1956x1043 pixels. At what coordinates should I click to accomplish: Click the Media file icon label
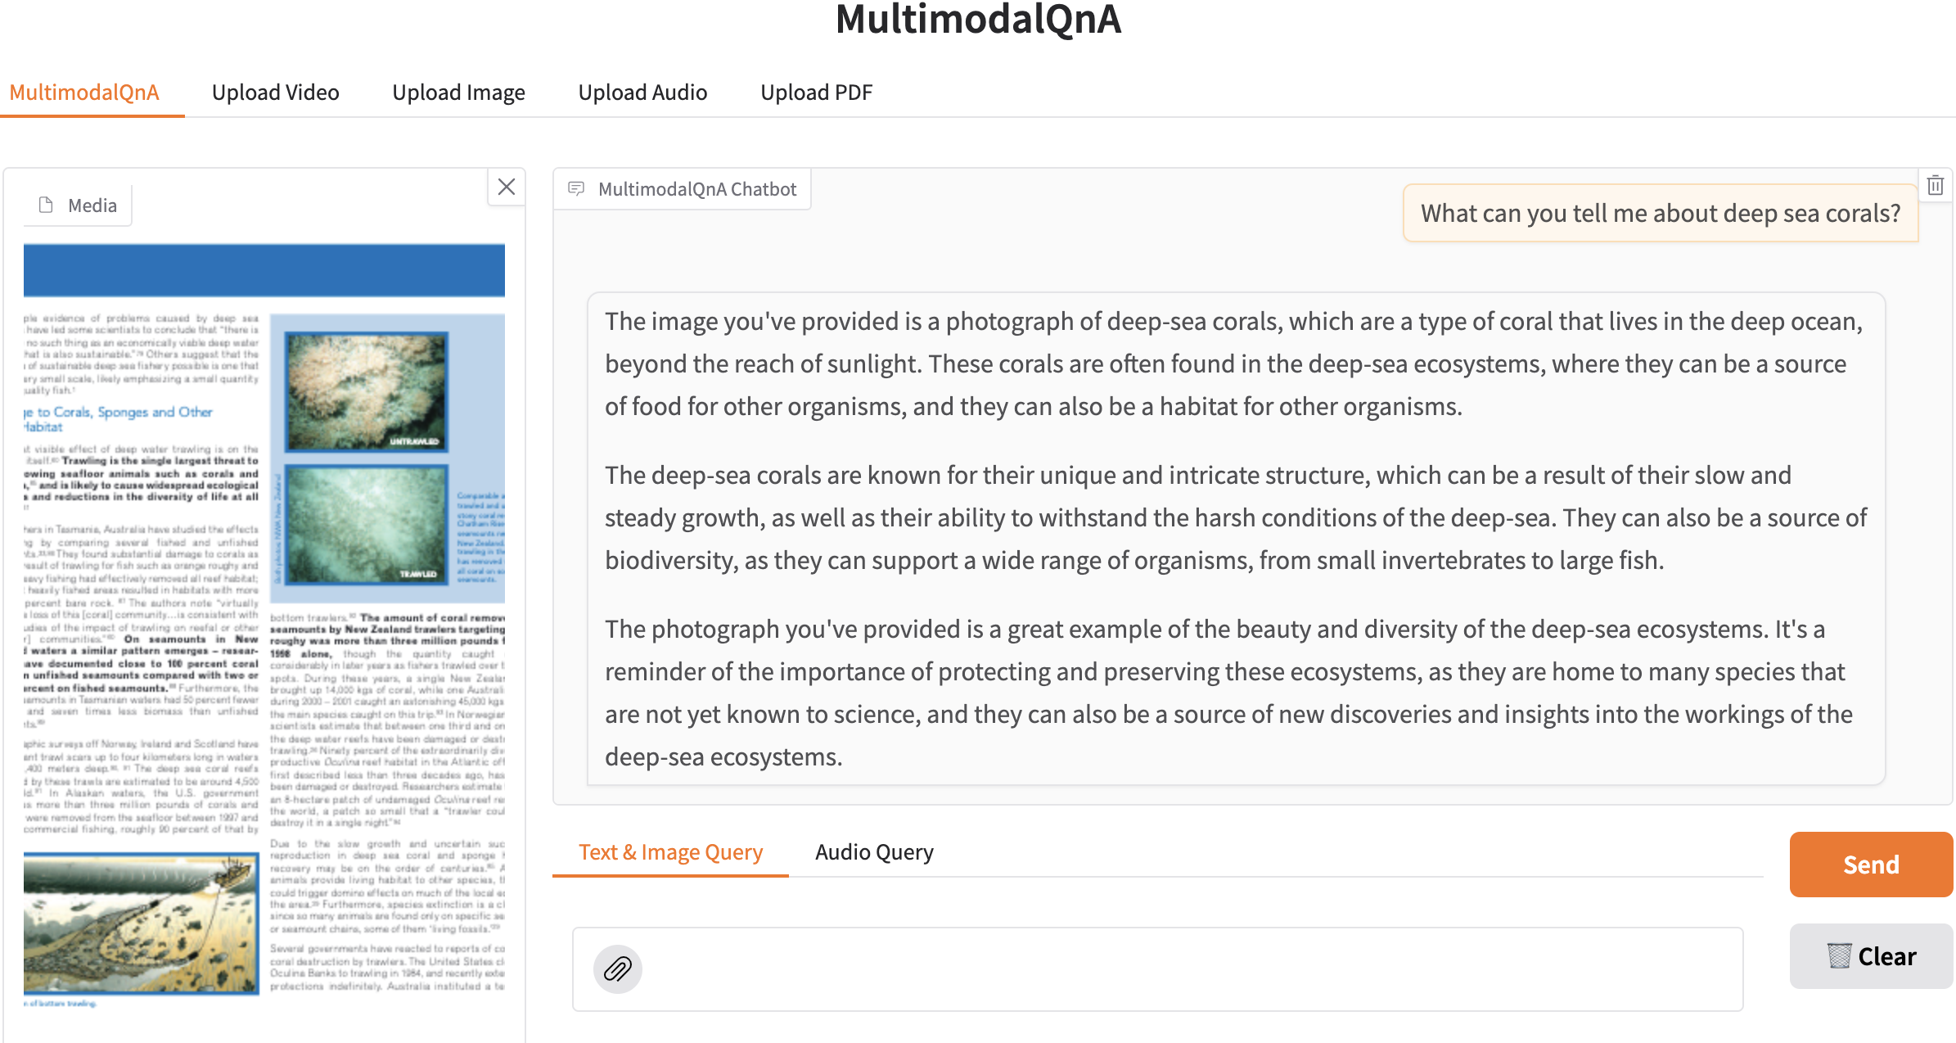[x=47, y=205]
